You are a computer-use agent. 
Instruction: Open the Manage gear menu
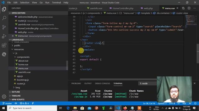click(4, 97)
